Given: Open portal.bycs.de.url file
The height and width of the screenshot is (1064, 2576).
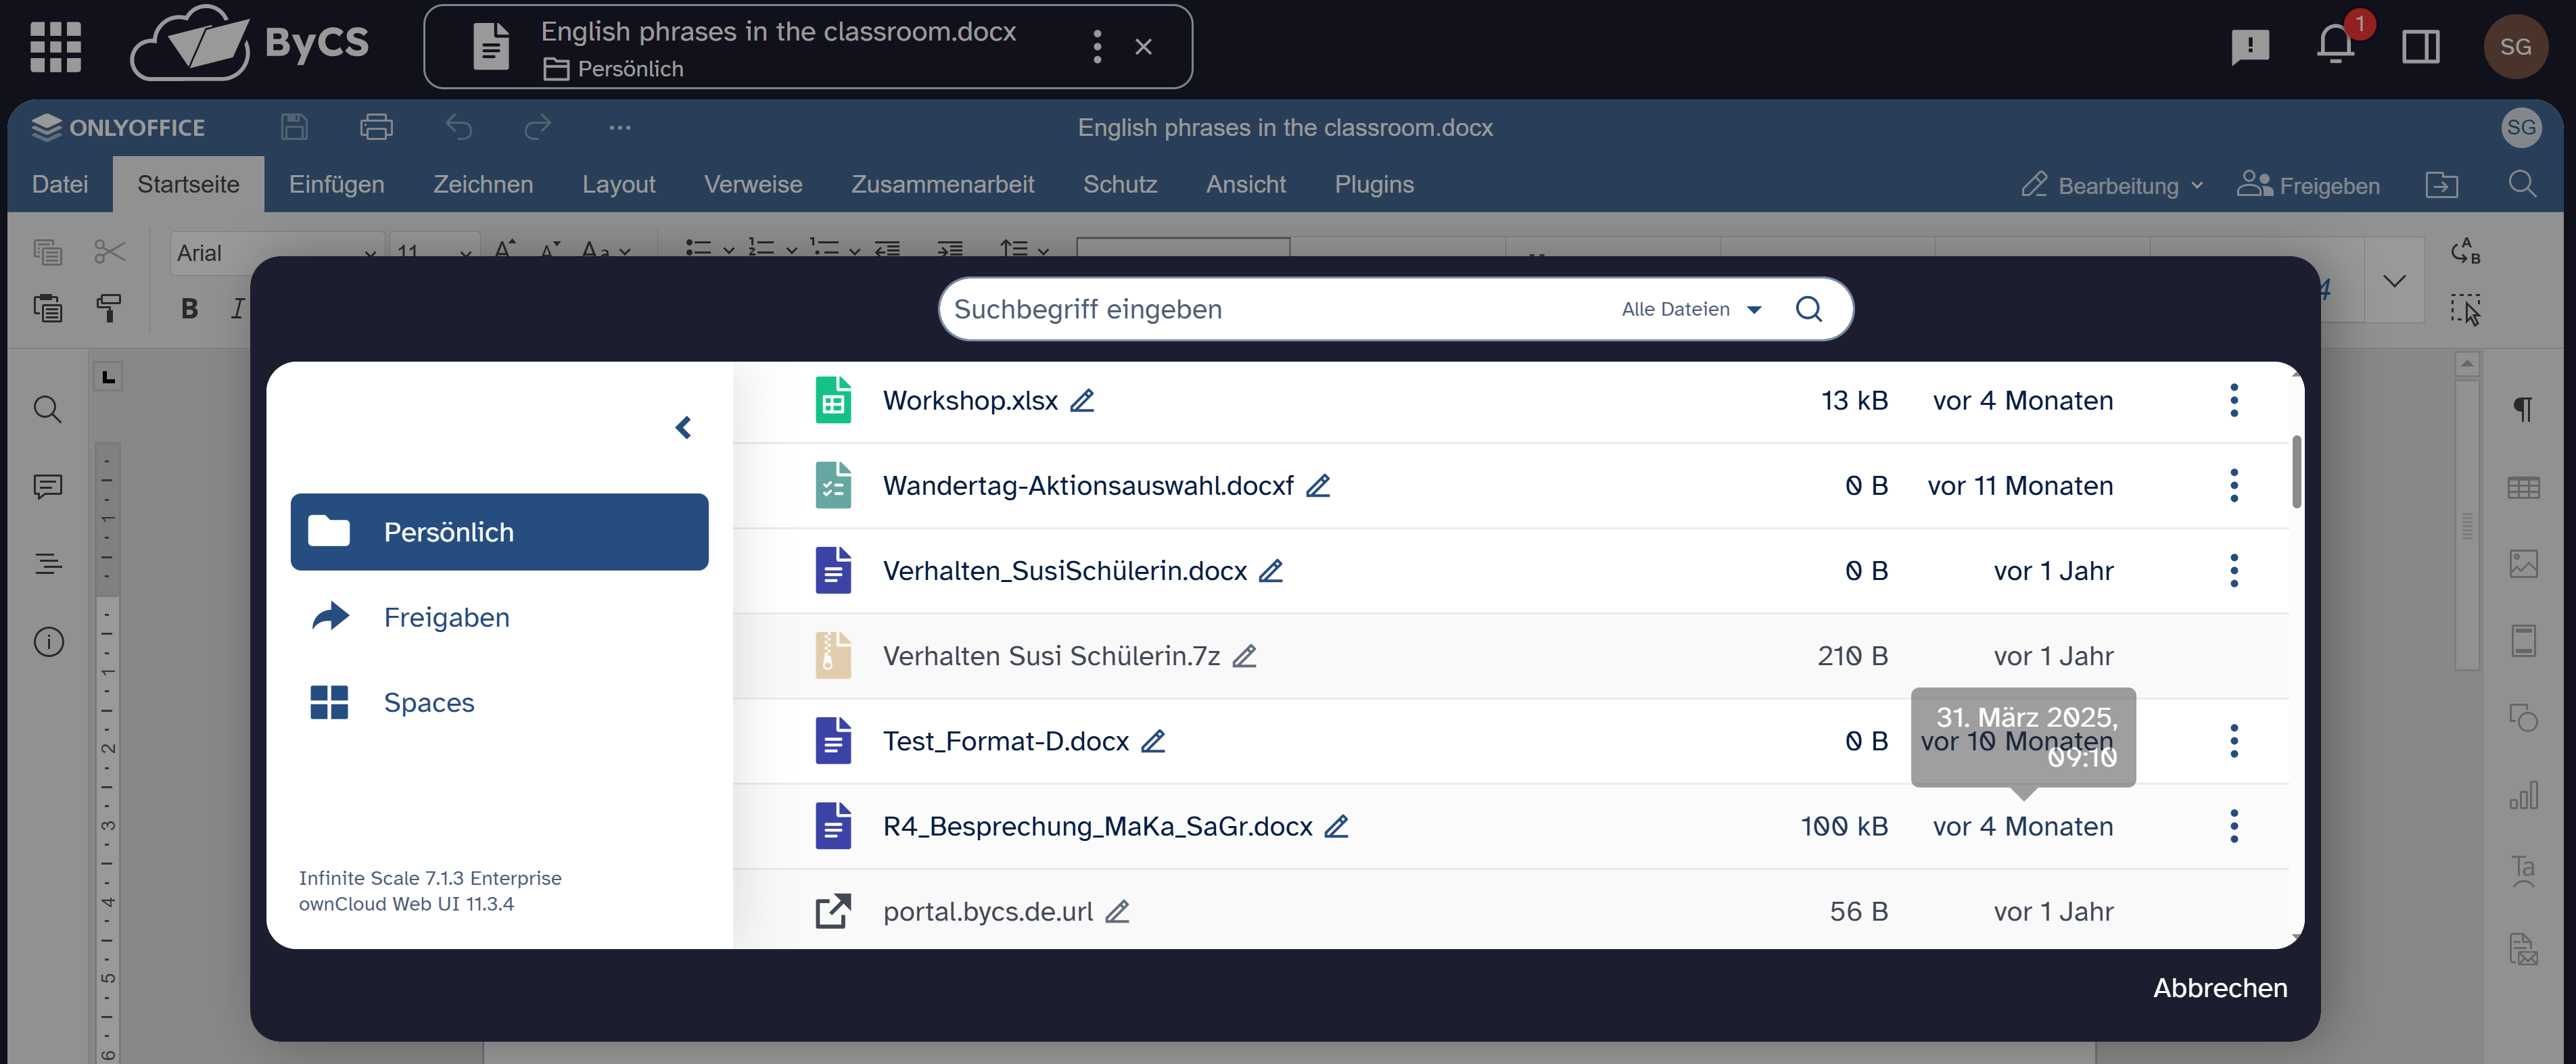Looking at the screenshot, I should (987, 911).
